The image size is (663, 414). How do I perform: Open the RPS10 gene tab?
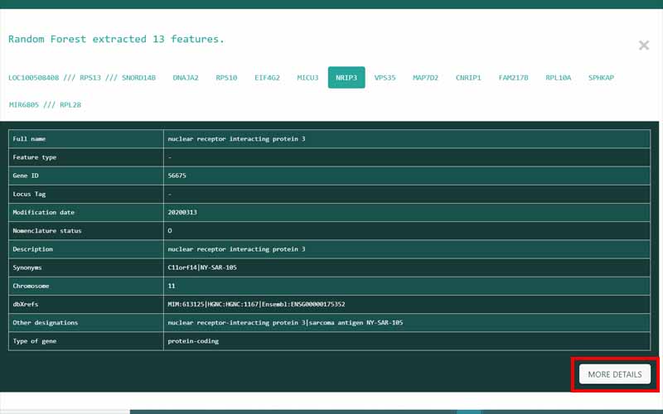click(226, 78)
